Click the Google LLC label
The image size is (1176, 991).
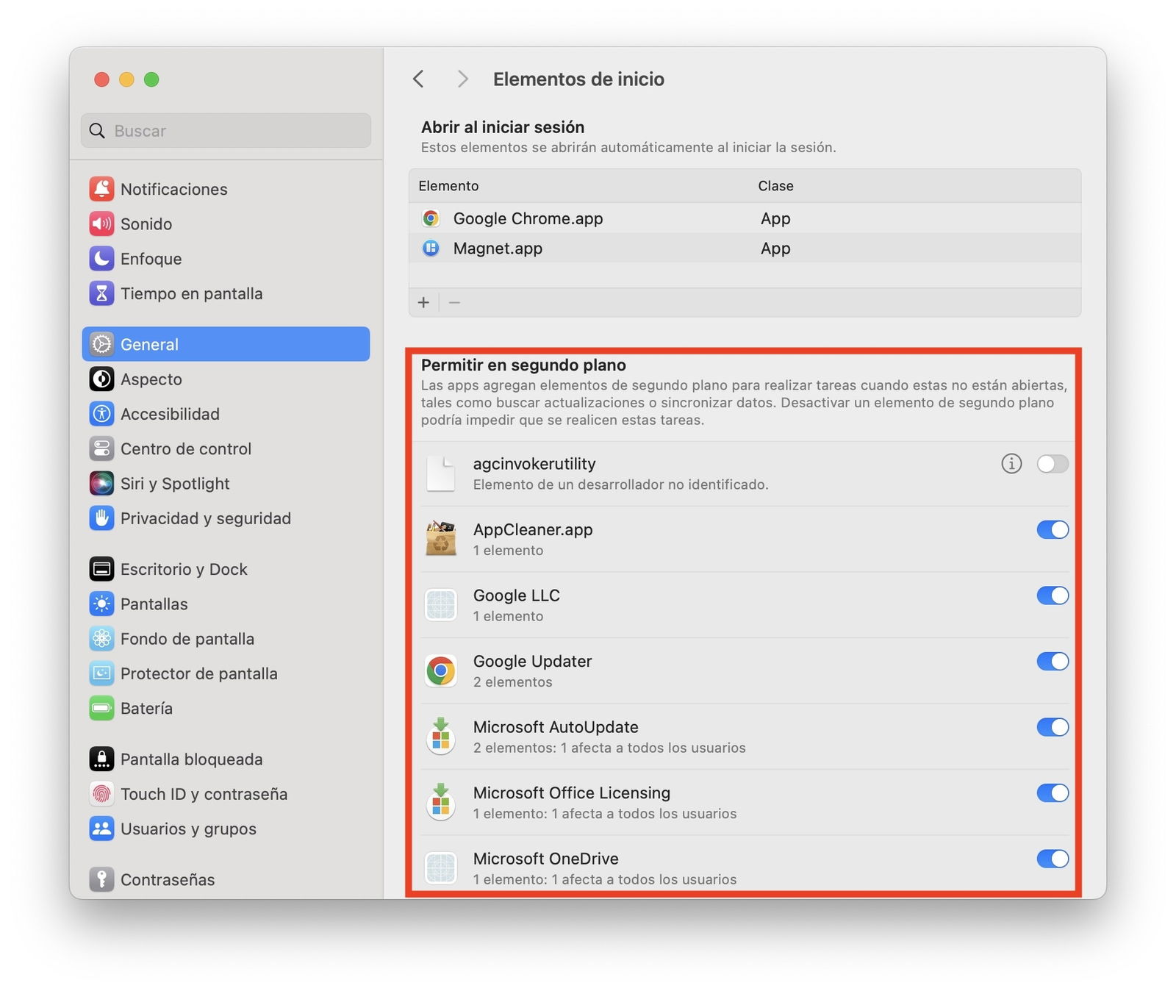click(516, 595)
